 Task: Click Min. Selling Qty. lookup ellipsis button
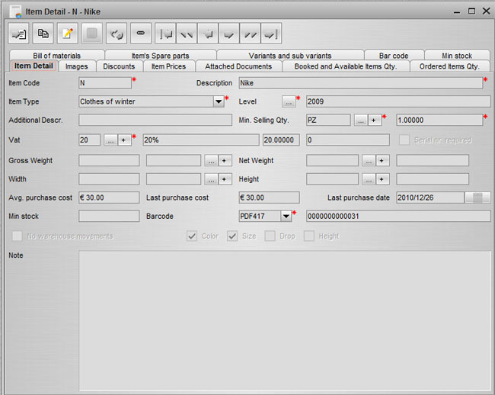(361, 120)
